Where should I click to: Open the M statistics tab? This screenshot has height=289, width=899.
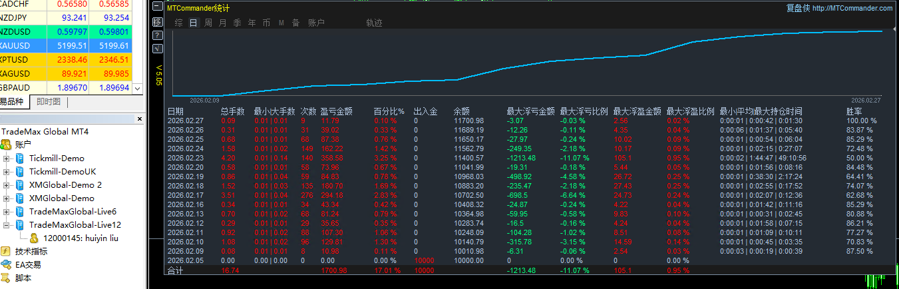[281, 23]
